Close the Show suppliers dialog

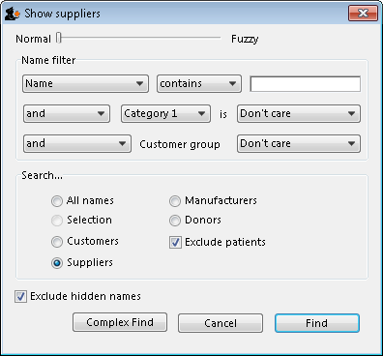(x=363, y=14)
